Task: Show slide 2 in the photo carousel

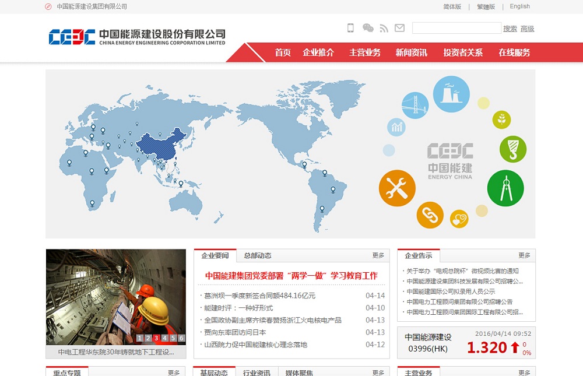Action: 148,338
